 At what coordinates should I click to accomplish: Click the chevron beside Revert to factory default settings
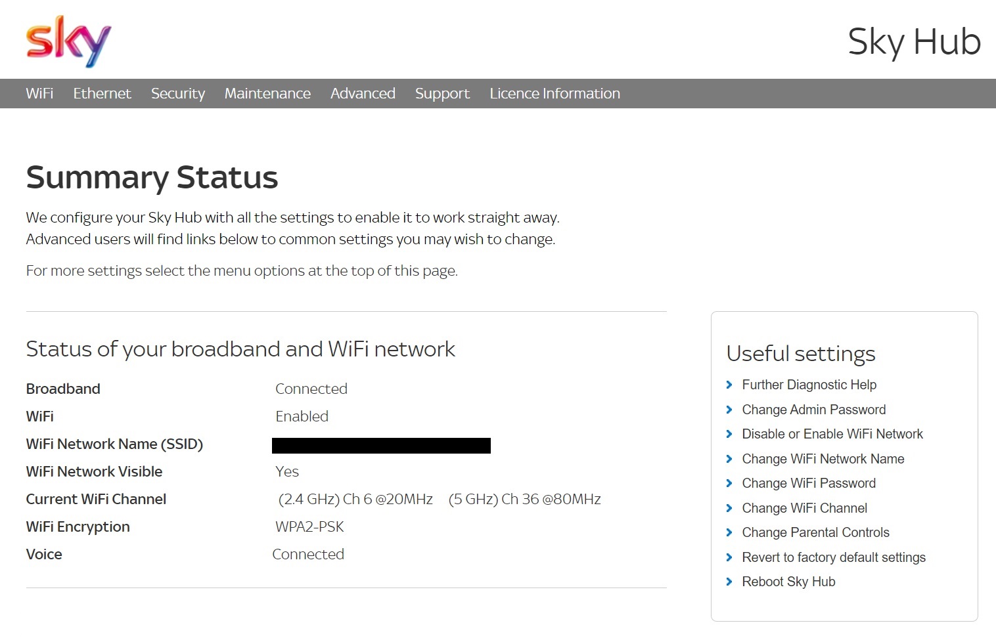tap(731, 558)
